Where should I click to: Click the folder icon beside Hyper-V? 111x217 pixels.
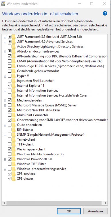(14, 76)
